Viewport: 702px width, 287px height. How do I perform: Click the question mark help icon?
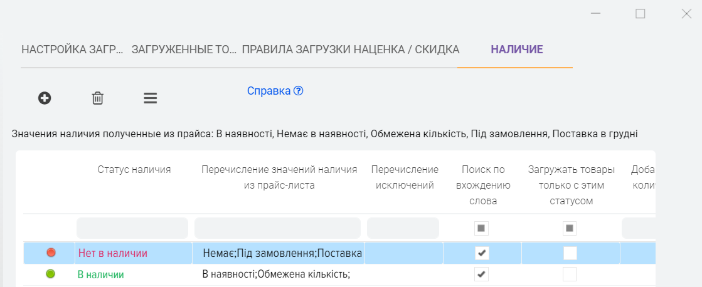click(x=299, y=91)
